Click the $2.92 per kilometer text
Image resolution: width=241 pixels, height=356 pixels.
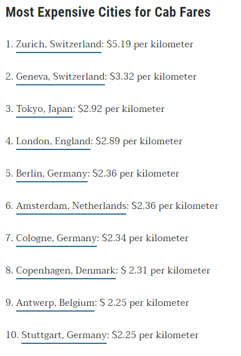[x=121, y=109]
